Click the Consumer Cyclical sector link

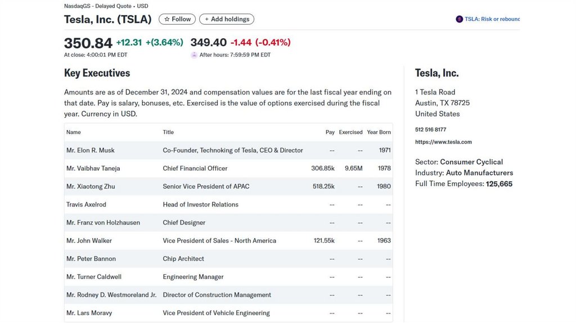[471, 162]
